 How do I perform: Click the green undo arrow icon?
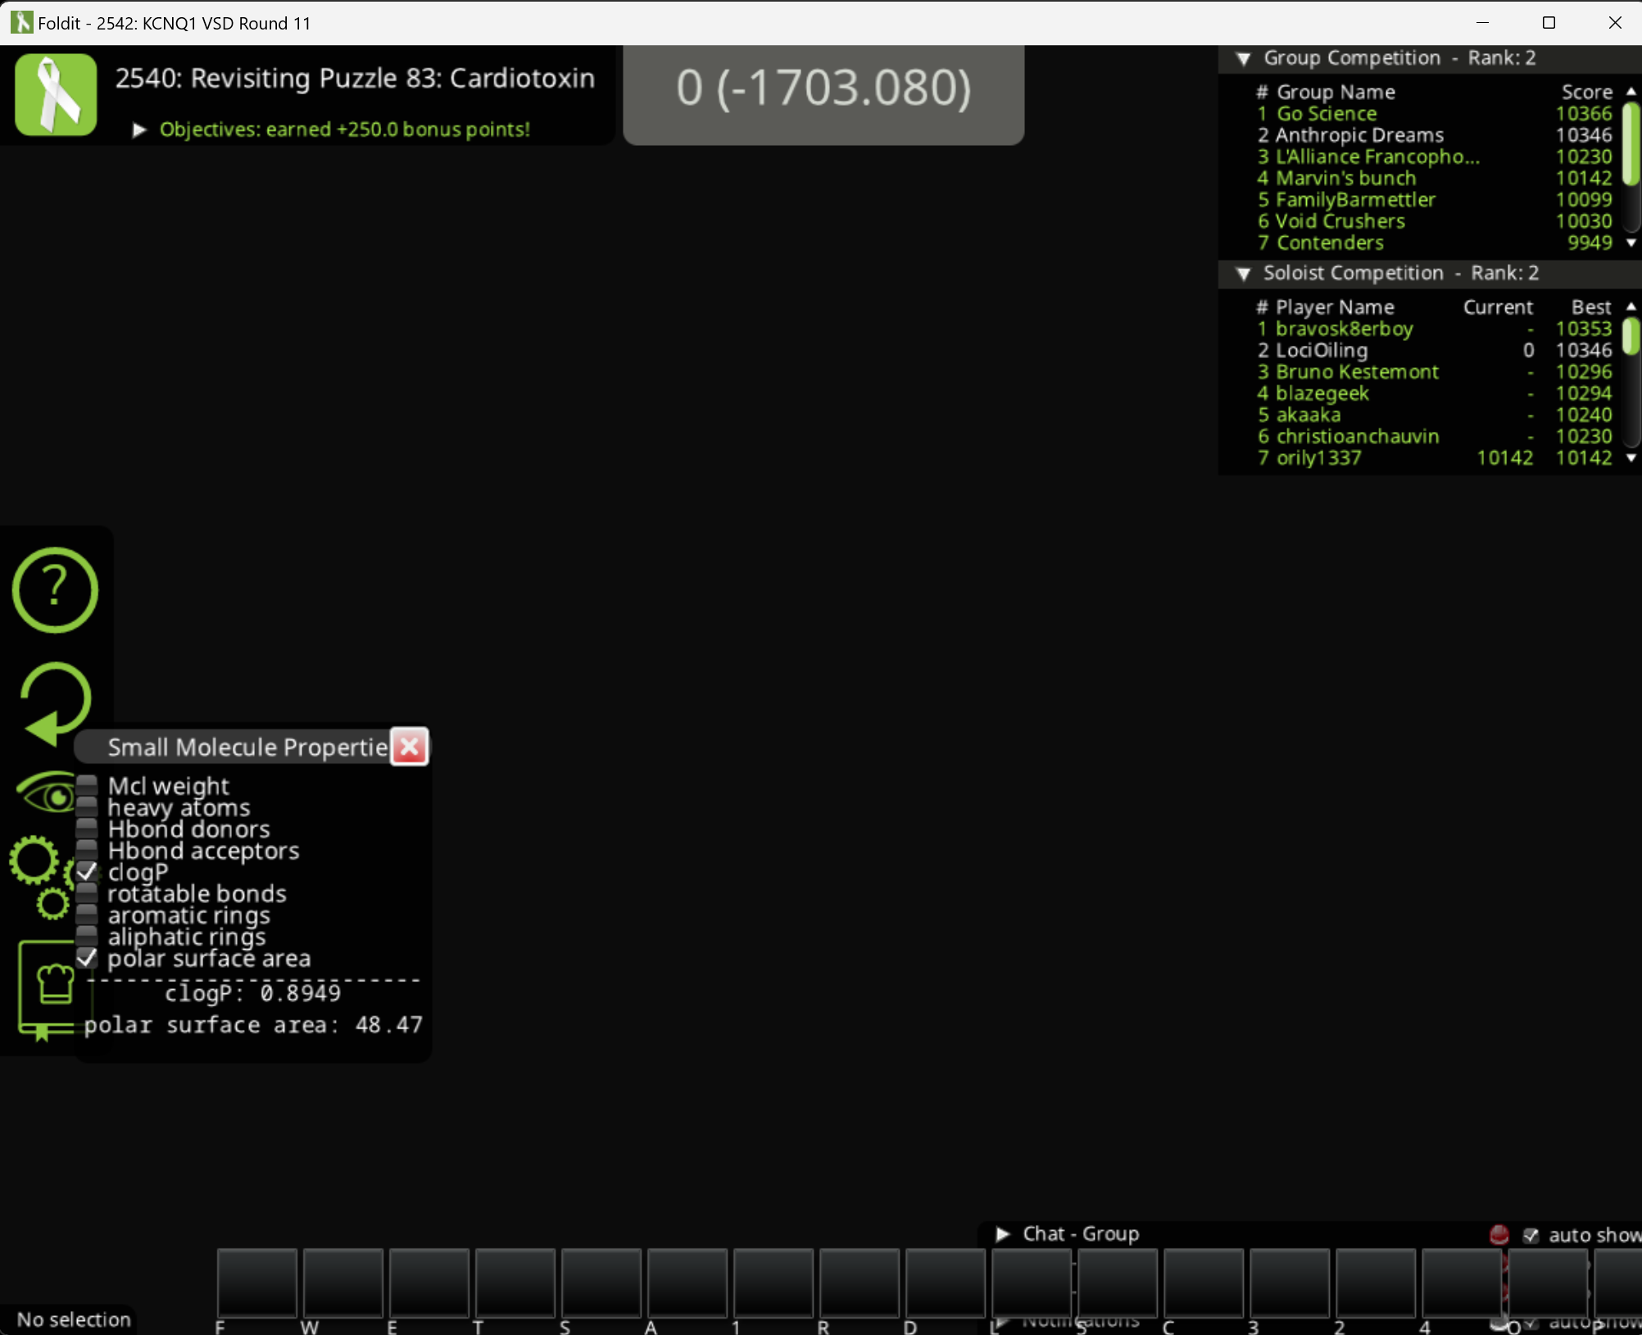(x=55, y=702)
